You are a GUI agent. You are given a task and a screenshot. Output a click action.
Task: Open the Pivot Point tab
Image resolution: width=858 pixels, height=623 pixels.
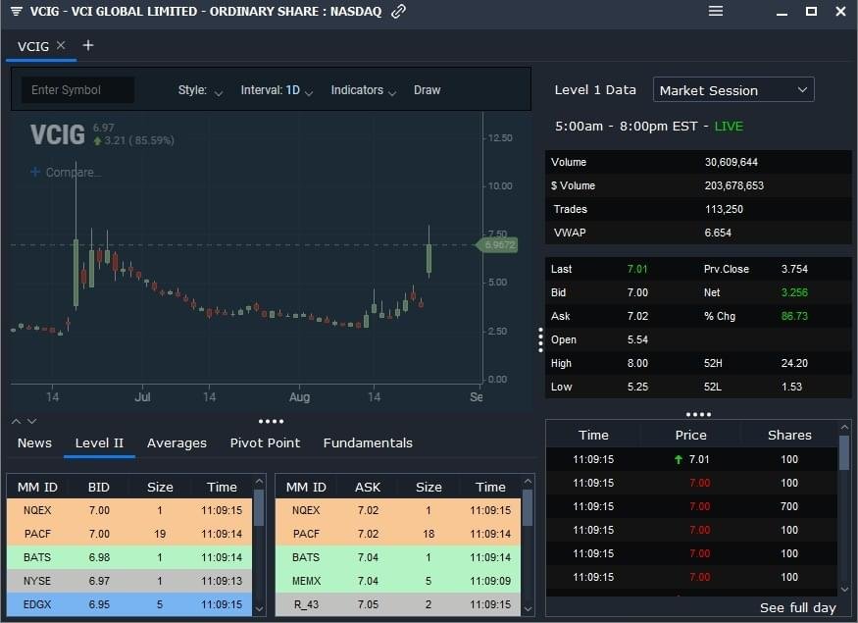(x=265, y=442)
